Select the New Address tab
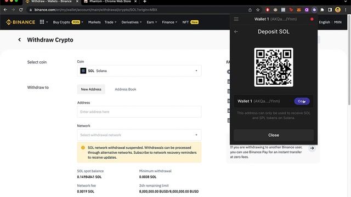The width and height of the screenshot is (351, 197). 91,89
